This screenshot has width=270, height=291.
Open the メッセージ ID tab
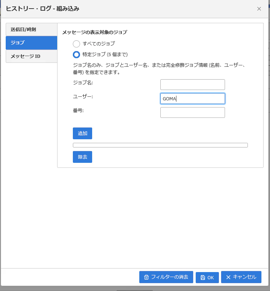pos(31,56)
